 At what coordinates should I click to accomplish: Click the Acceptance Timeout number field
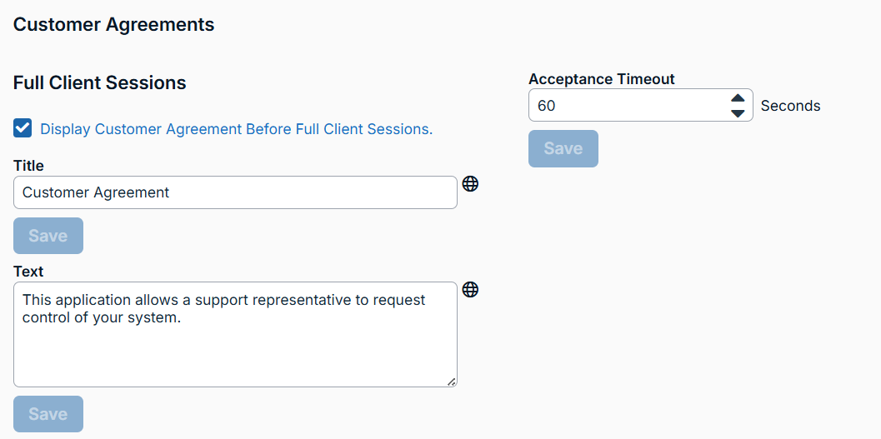tap(625, 106)
